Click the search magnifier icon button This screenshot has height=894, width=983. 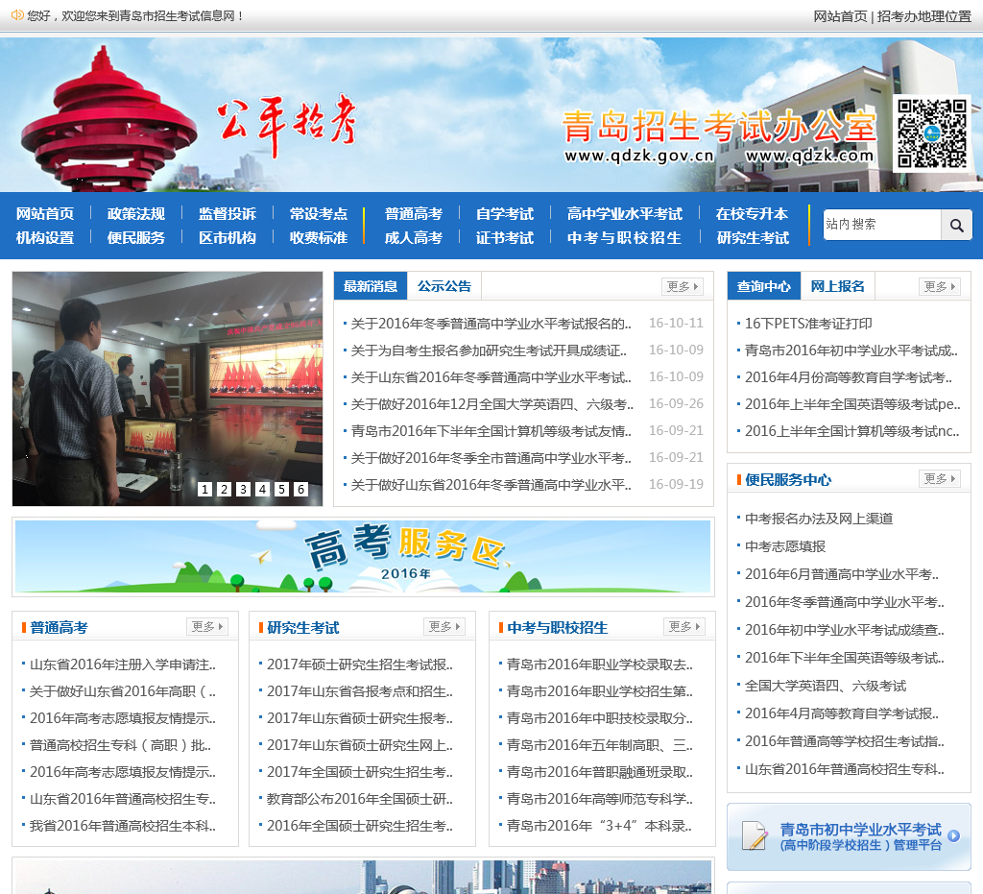click(x=956, y=225)
